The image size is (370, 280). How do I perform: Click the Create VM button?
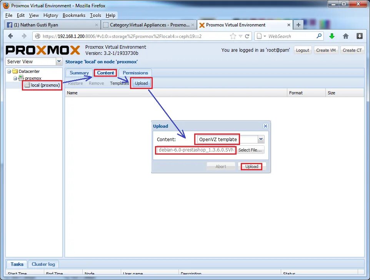pos(326,50)
